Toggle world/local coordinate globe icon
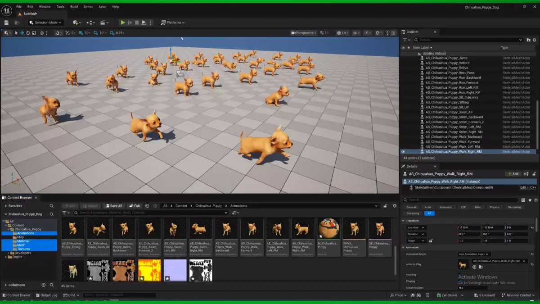This screenshot has width=540, height=304. pos(42,33)
